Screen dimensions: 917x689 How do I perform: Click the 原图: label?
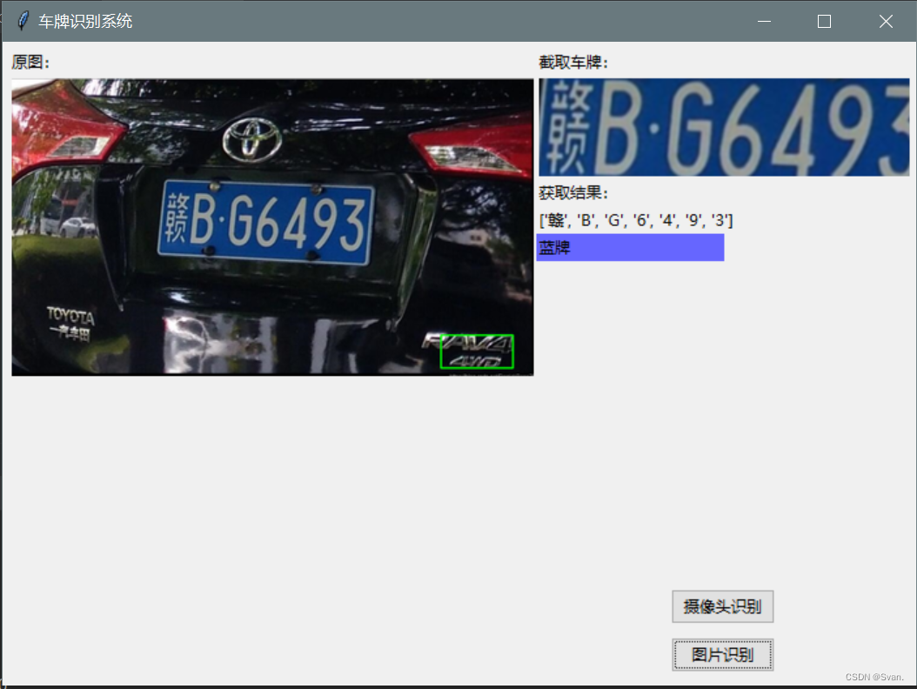tap(31, 62)
